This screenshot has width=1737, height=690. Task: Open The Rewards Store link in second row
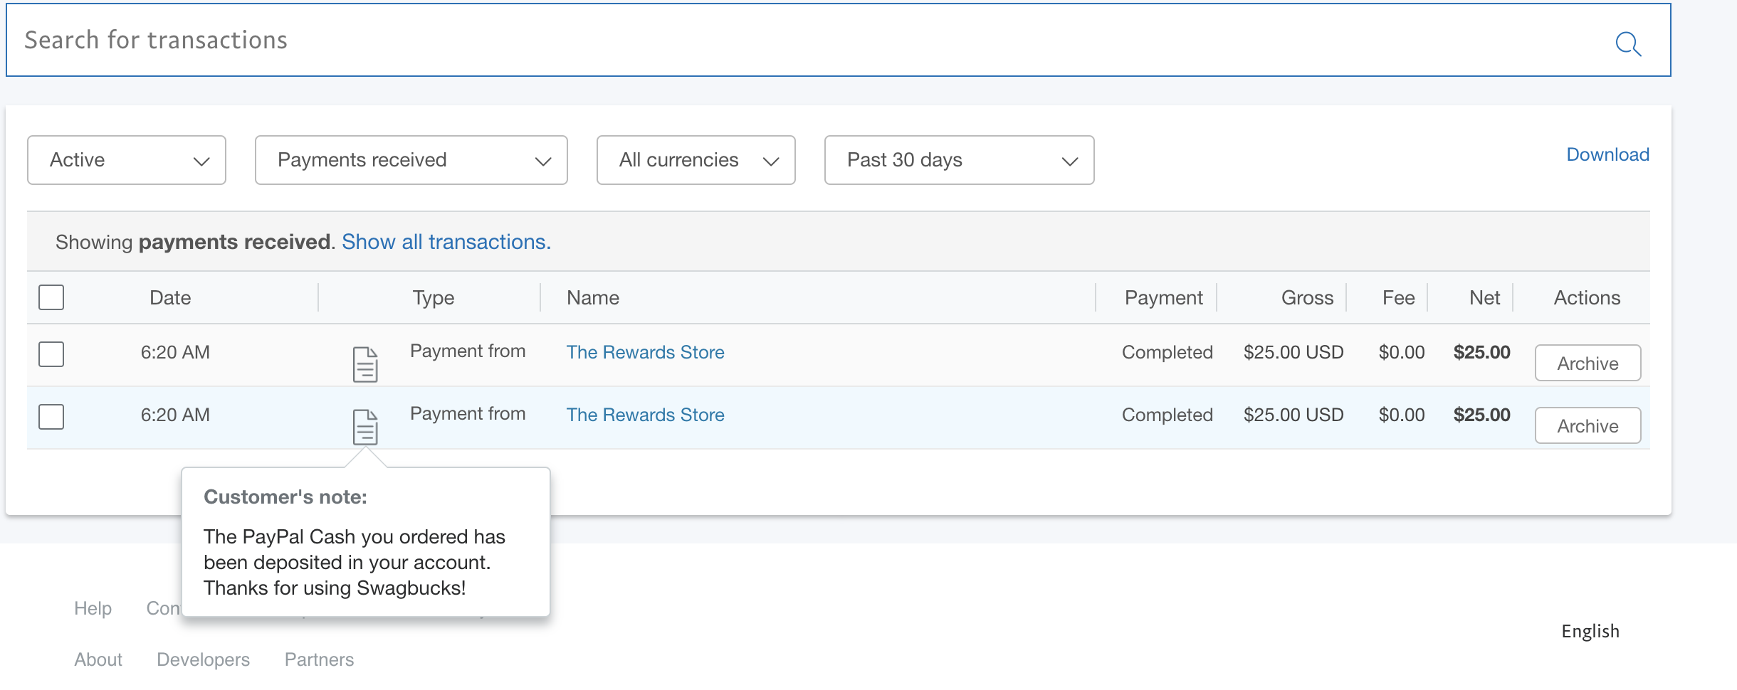pos(645,415)
